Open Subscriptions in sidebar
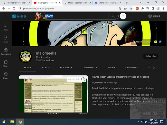Viewport: 167px width, 125px height. click(6, 51)
